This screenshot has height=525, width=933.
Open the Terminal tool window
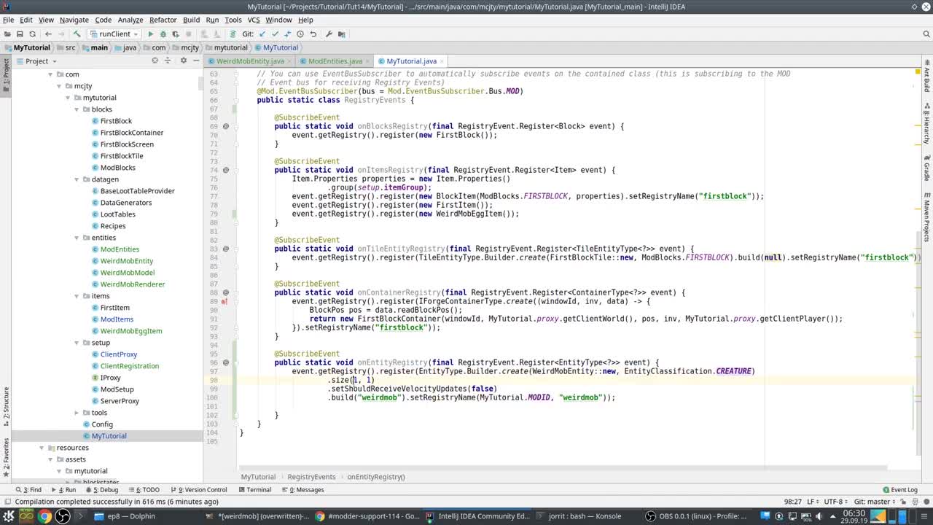click(x=254, y=490)
